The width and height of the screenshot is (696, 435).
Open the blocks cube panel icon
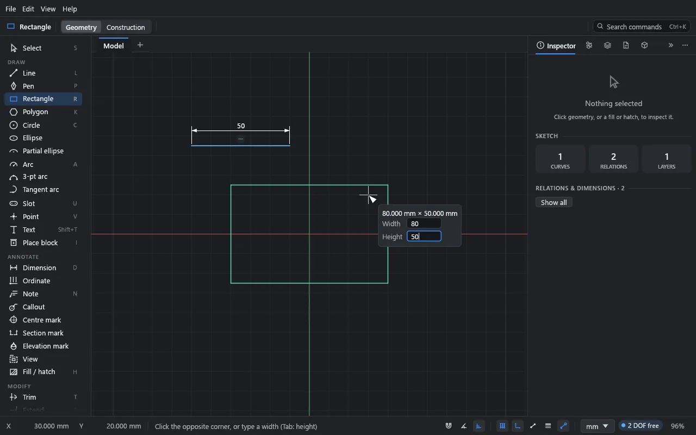(x=644, y=46)
